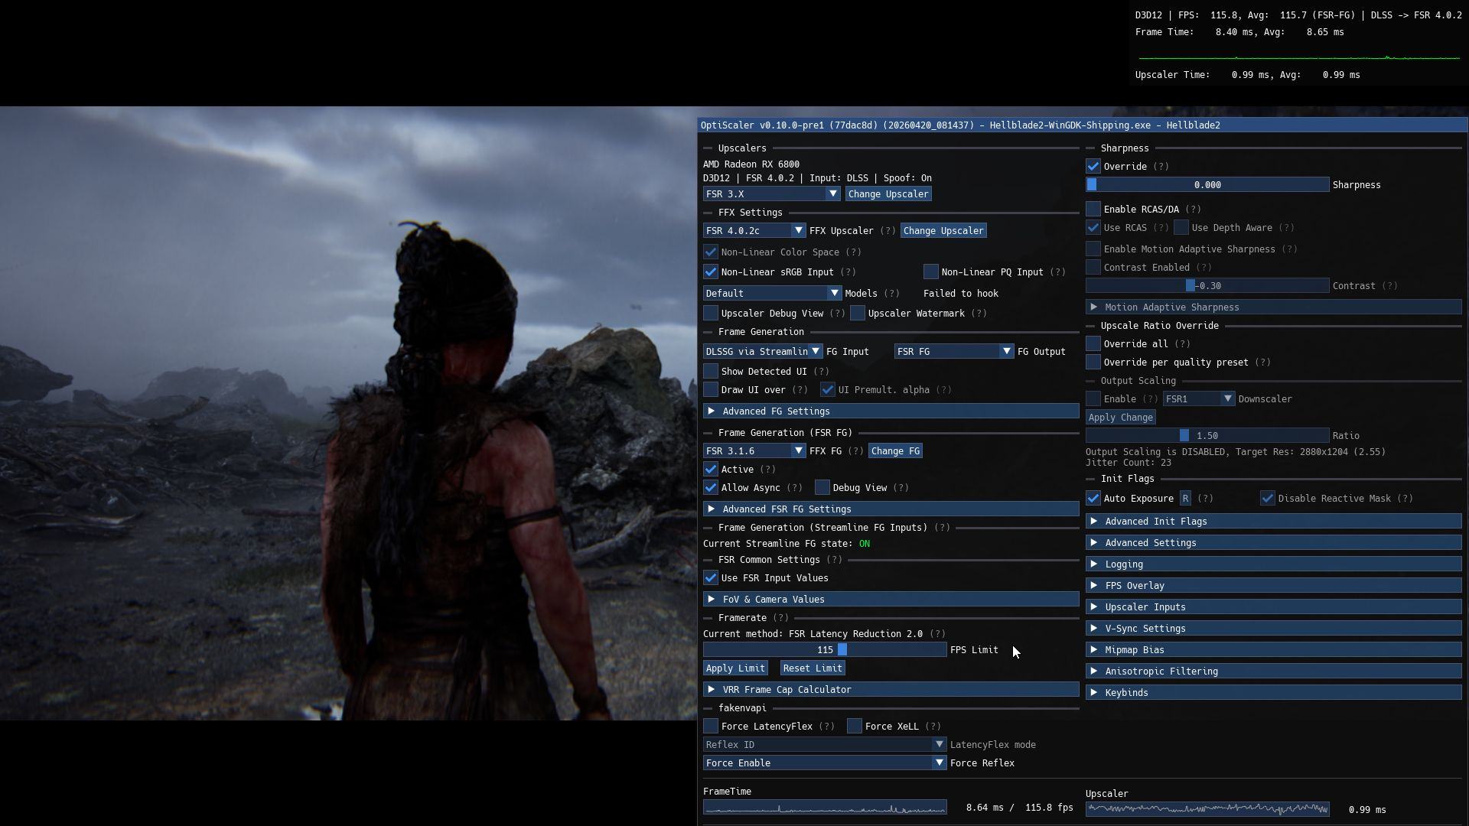Enable Non-Linear PQ Input checkbox

pos(931,272)
